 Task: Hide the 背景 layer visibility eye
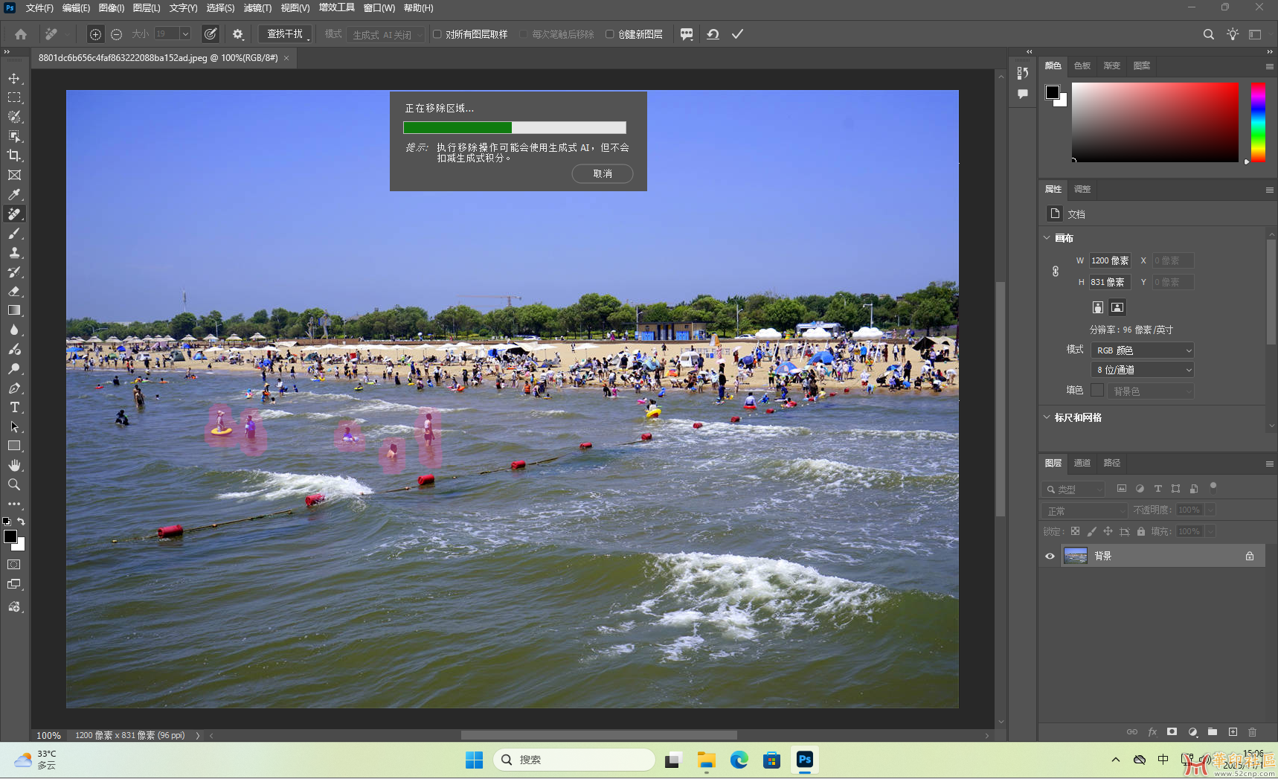click(1050, 556)
